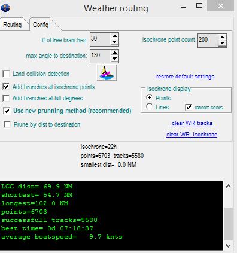Switch to the Routing tab
Image resolution: width=237 pixels, height=253 pixels.
13,25
